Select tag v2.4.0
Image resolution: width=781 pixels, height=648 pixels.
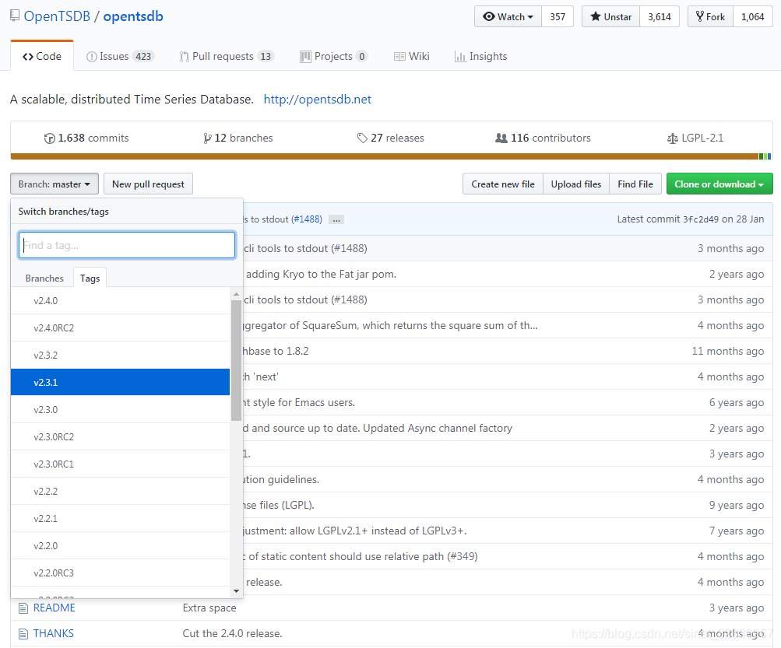(120, 300)
